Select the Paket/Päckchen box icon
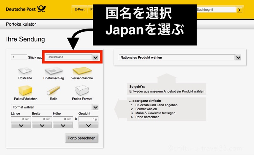Viewport: 254px width, 155px height. (25, 90)
